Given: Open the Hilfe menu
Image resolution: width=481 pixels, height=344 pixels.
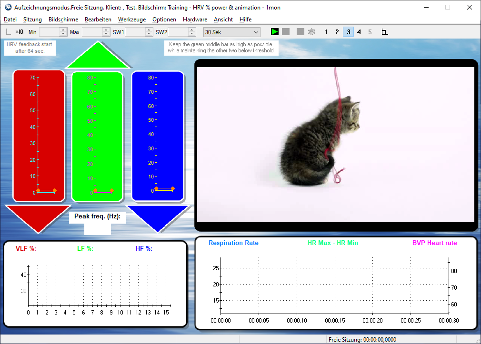Looking at the screenshot, I should coord(245,20).
